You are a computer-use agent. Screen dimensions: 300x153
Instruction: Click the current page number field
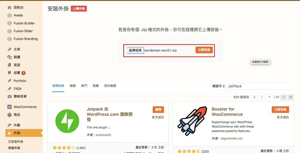click(269, 97)
